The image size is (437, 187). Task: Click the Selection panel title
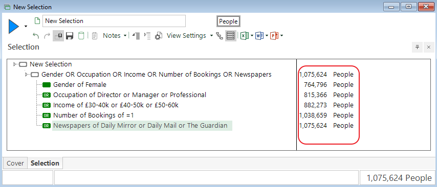tap(24, 47)
